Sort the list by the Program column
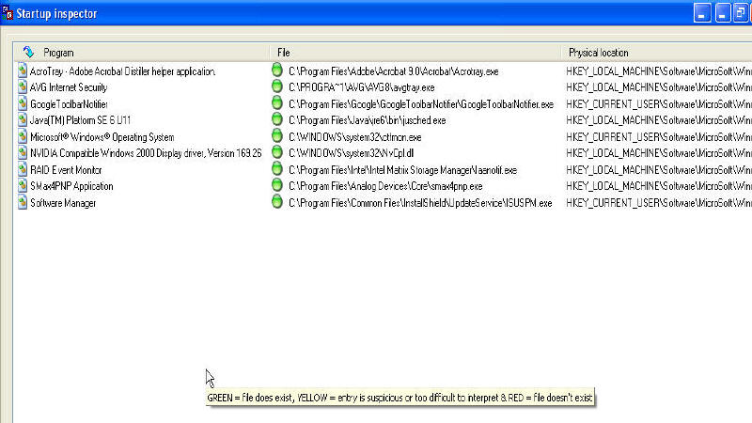 click(58, 53)
